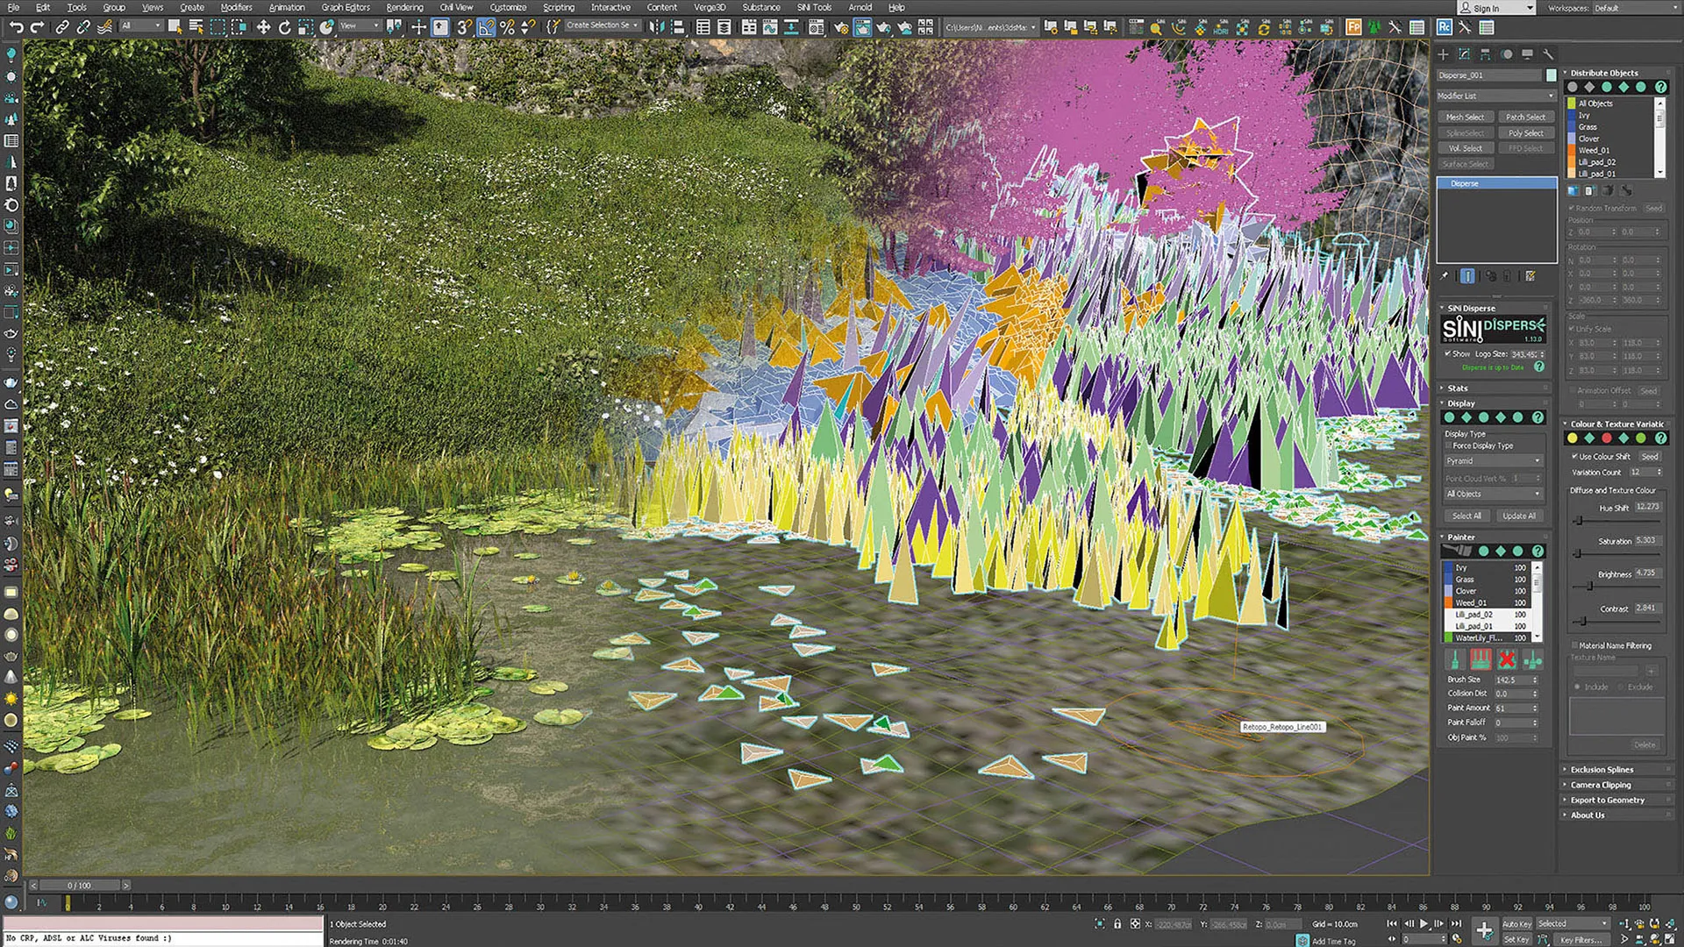Select the single paint brush tool in Painter
This screenshot has width=1684, height=947.
[x=1454, y=659]
